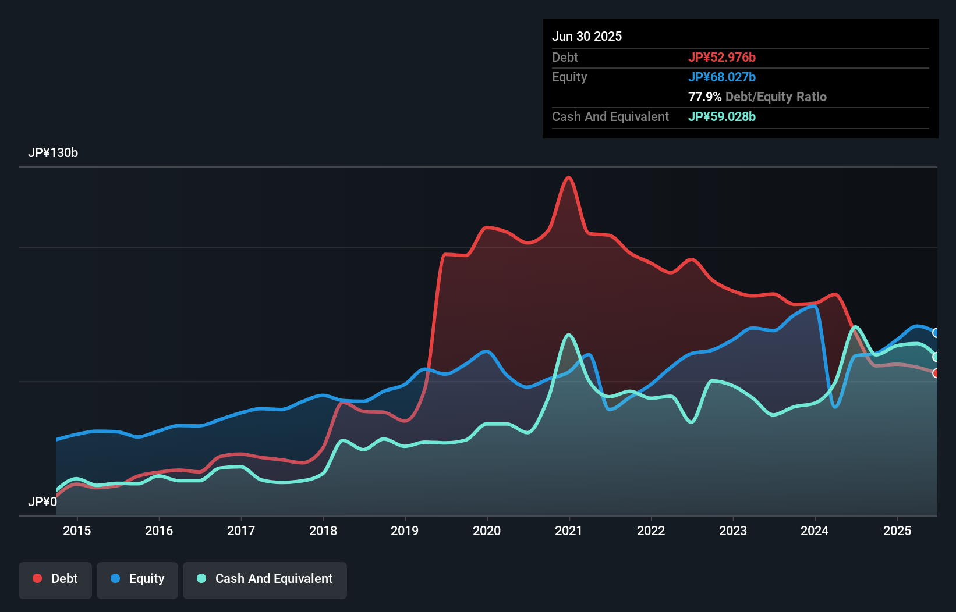Viewport: 956px width, 612px height.
Task: Select the Cash series endpoint marker
Action: pos(936,355)
